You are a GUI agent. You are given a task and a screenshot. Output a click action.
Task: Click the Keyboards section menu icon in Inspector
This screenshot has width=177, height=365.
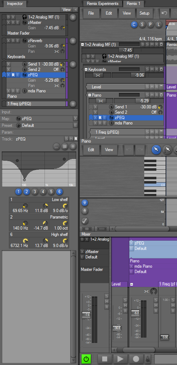(73, 41)
